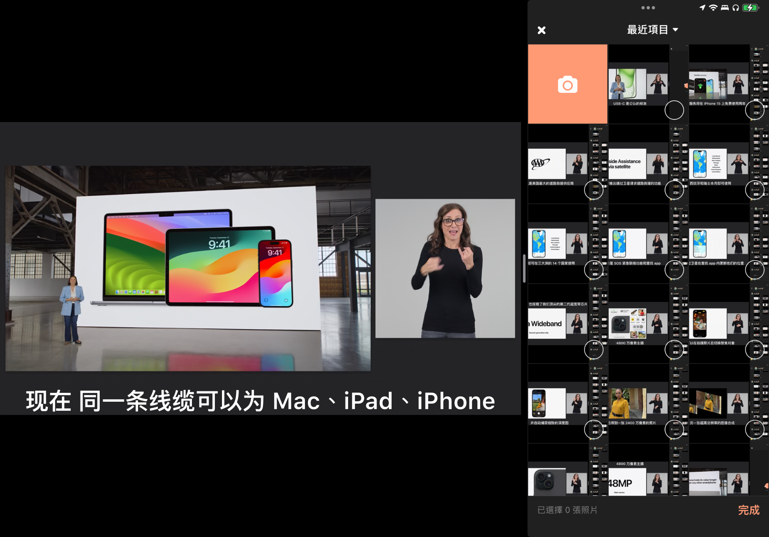Tap the battery charging icon
The height and width of the screenshot is (537, 769).
(x=751, y=8)
